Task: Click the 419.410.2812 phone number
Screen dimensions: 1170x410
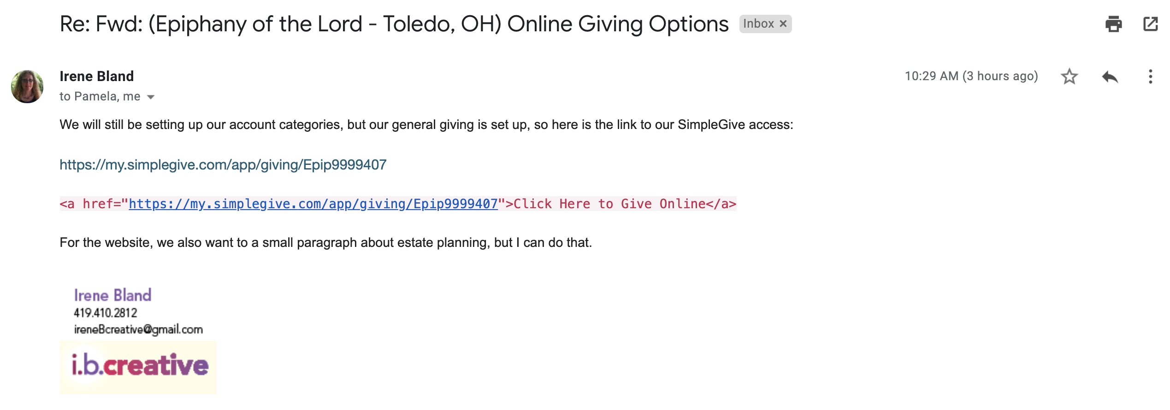Action: (x=106, y=313)
